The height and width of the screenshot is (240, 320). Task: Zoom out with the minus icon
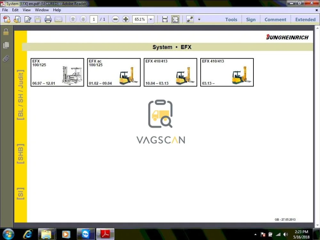[x=115, y=20]
